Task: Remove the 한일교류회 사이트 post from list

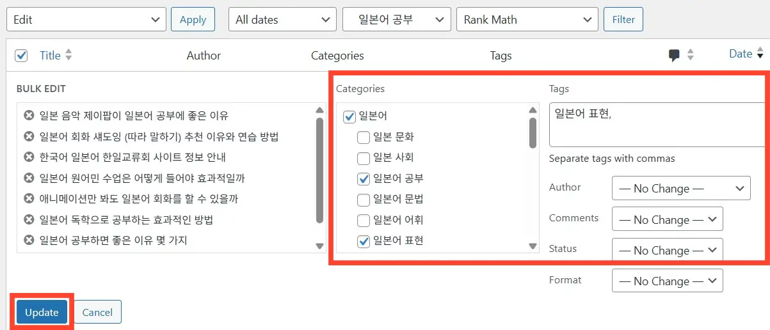Action: pos(29,157)
